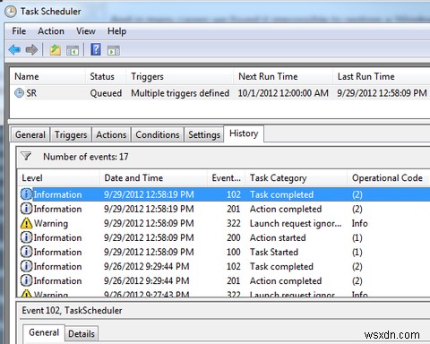Image resolution: width=430 pixels, height=344 pixels.
Task: Toggle the Show/Hide Action Pane icon
Action: (x=114, y=50)
